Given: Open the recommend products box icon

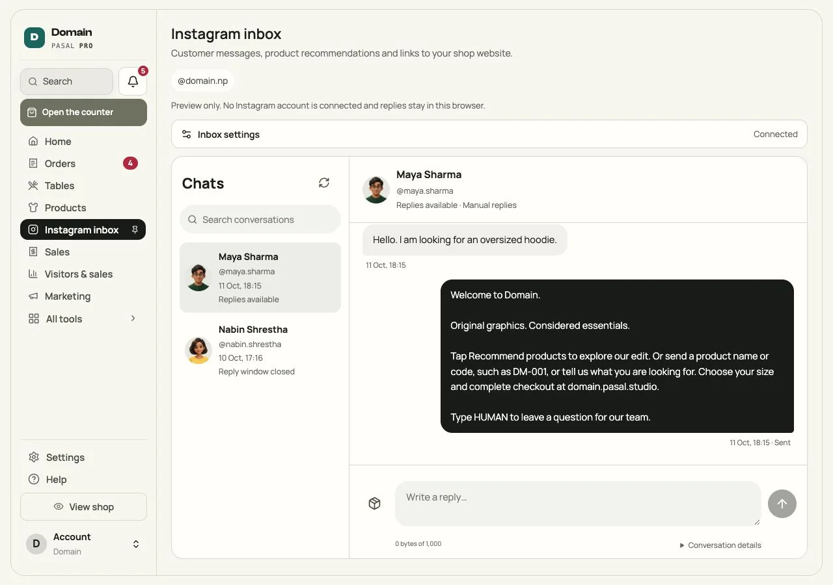Looking at the screenshot, I should pyautogui.click(x=374, y=503).
